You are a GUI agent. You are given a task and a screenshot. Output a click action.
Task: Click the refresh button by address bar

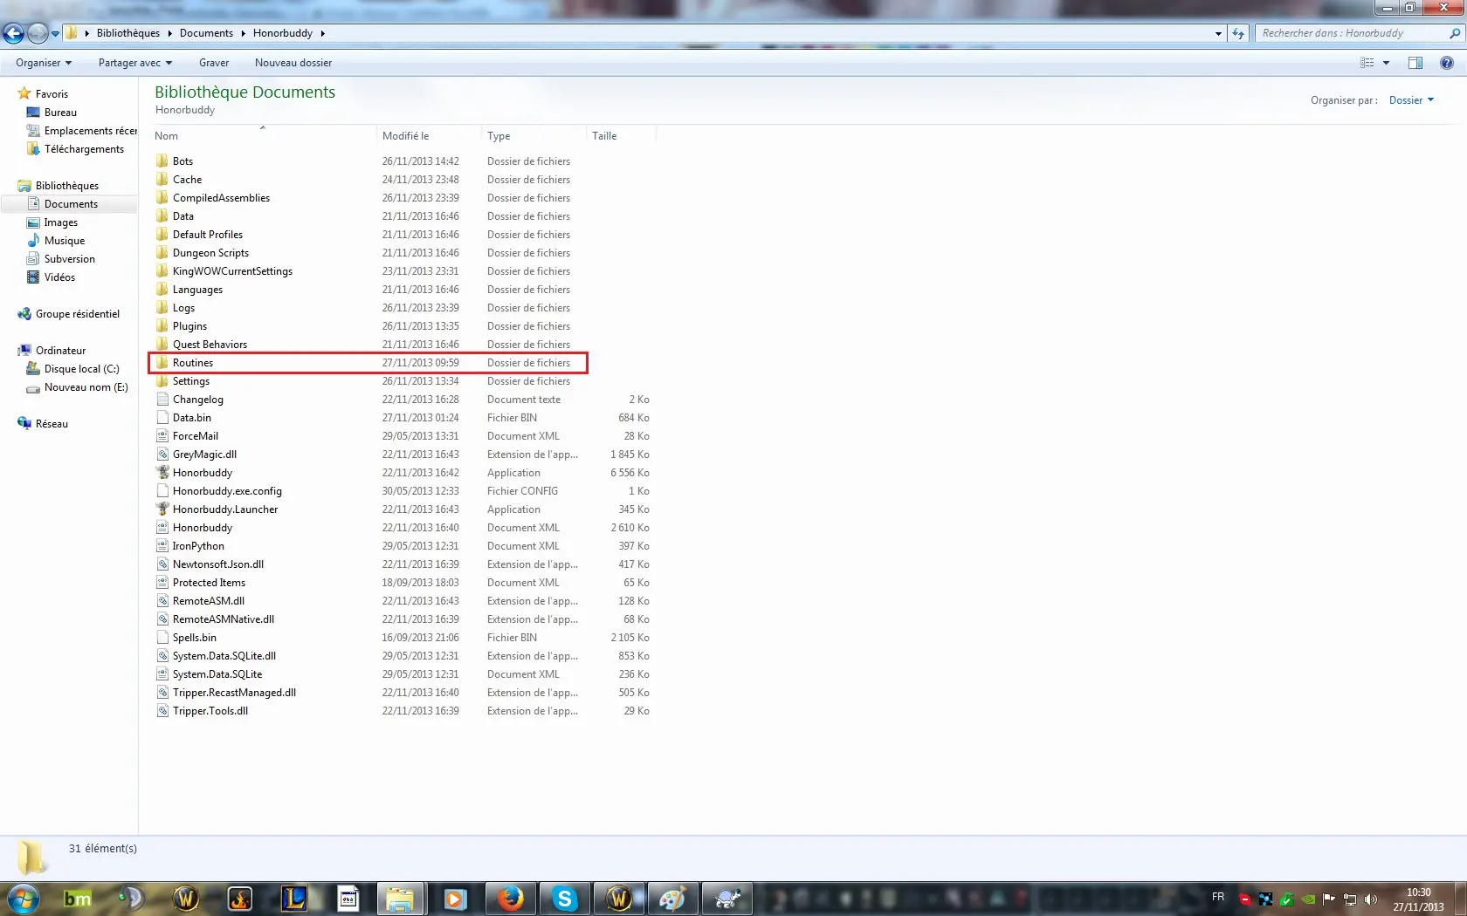click(1238, 33)
